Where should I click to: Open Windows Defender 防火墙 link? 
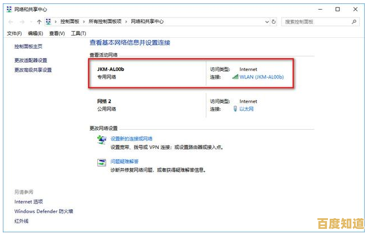pos(44,211)
